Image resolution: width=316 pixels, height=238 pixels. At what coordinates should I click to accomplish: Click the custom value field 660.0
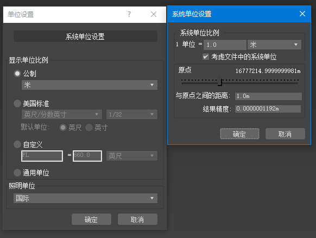pyautogui.click(x=87, y=156)
